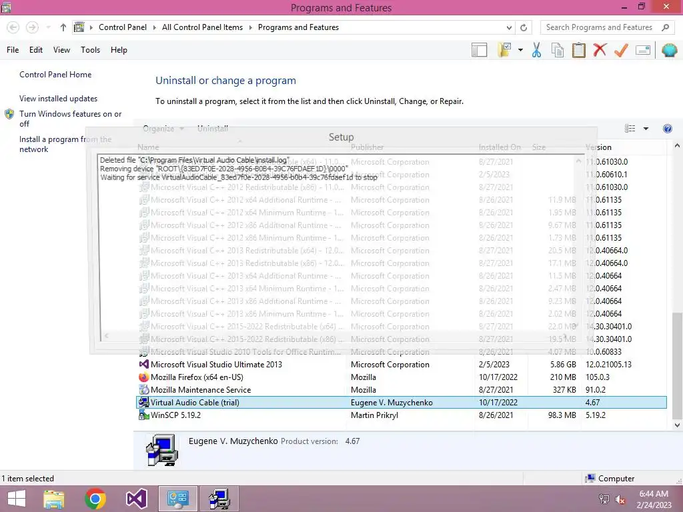The width and height of the screenshot is (683, 512).
Task: Expand arrow after Control Panel breadcrumb
Action: point(154,27)
